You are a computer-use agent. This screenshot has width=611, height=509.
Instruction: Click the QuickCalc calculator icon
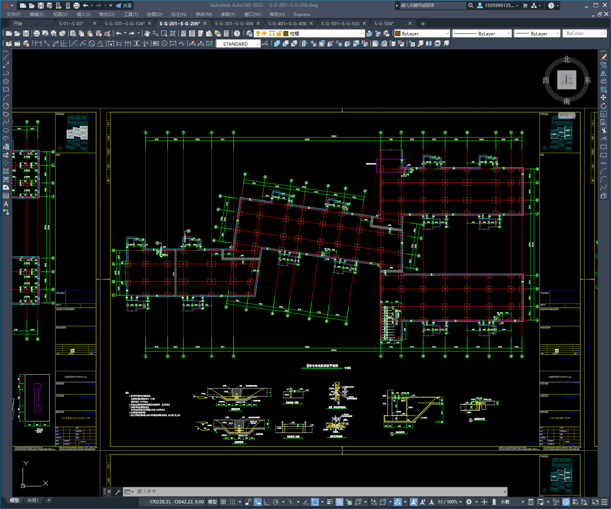tap(226, 33)
